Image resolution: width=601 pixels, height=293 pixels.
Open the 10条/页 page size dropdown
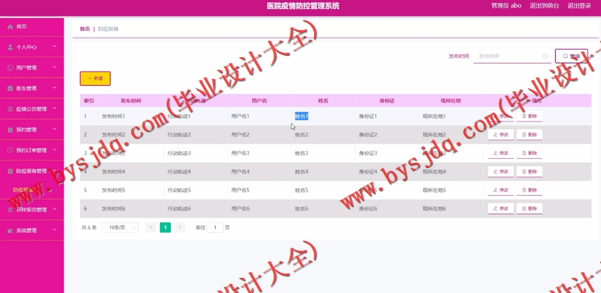[120, 227]
